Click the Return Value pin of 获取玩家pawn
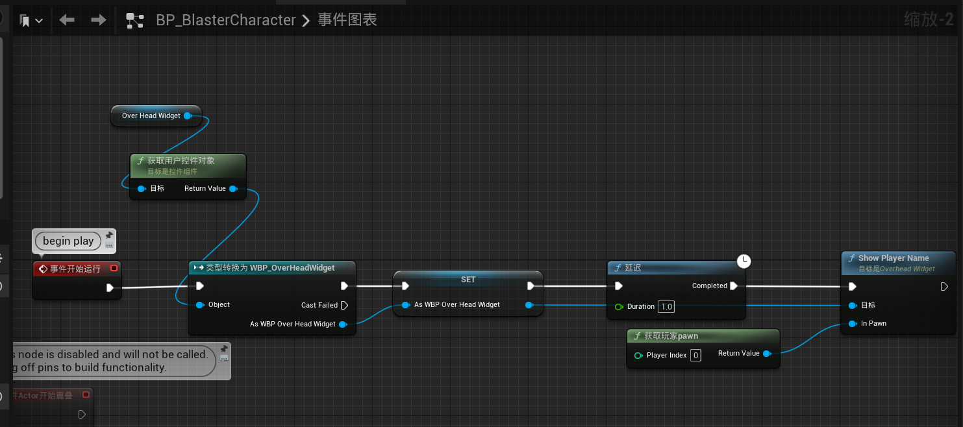Viewport: 963px width, 427px height. [766, 354]
